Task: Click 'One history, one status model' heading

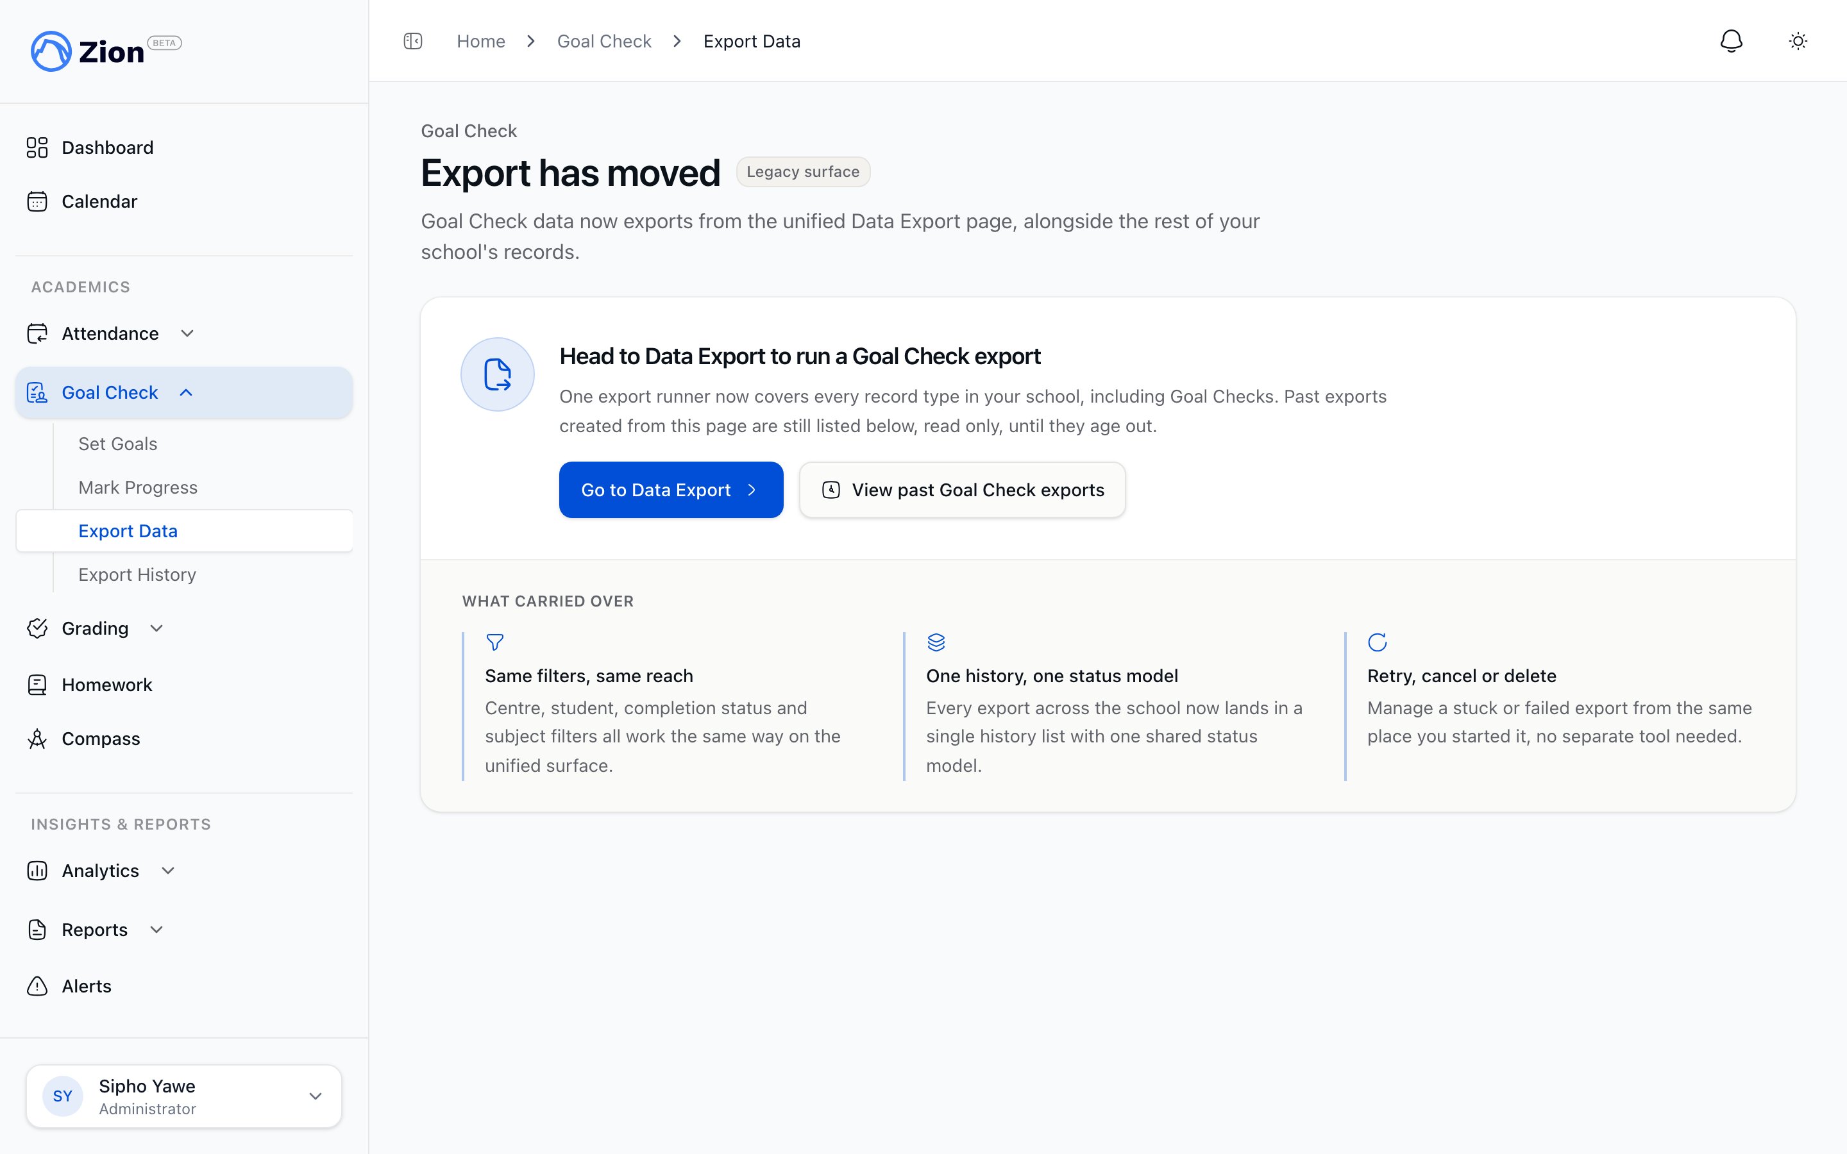Action: coord(1052,676)
